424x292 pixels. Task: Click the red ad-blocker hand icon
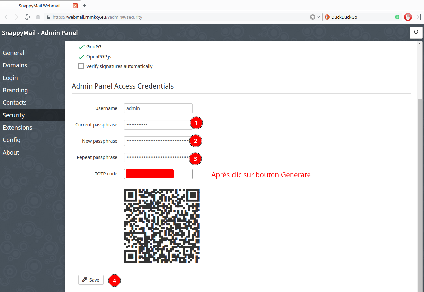408,17
